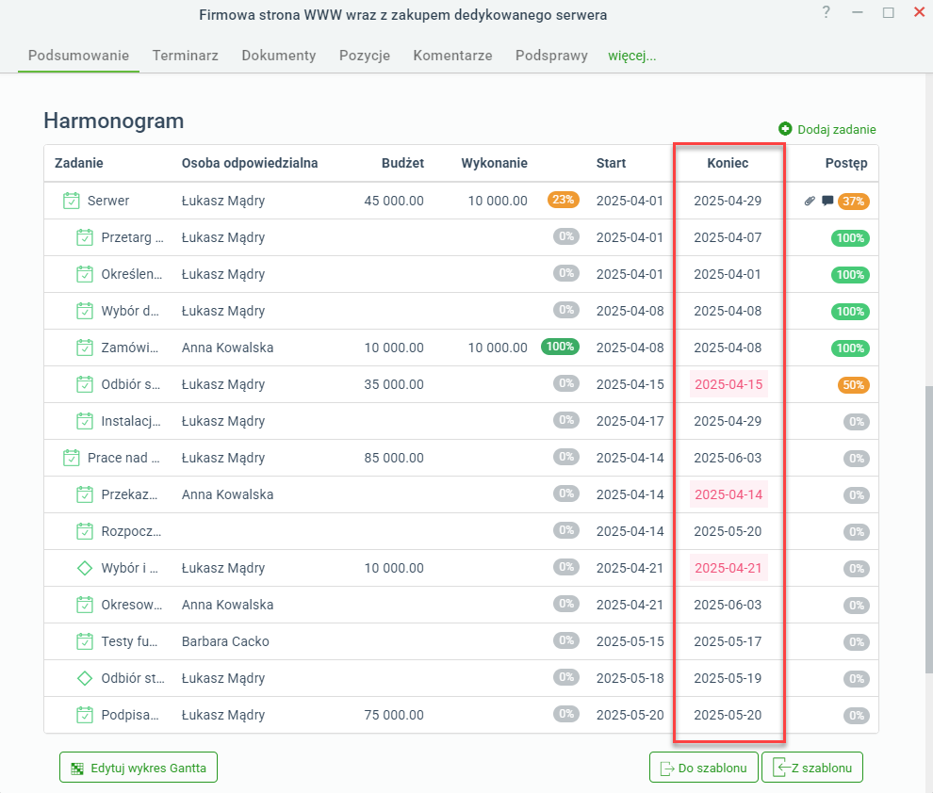933x793 pixels.
Task: Open the Dokumenty tab
Action: point(278,56)
